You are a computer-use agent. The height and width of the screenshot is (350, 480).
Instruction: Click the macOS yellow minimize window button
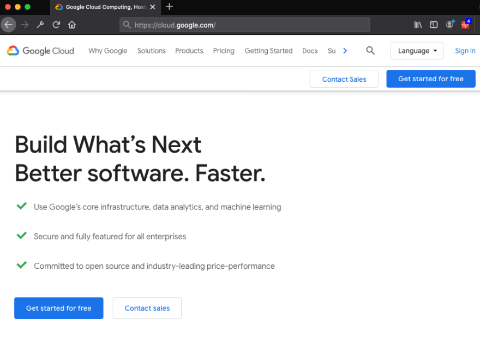pyautogui.click(x=18, y=7)
